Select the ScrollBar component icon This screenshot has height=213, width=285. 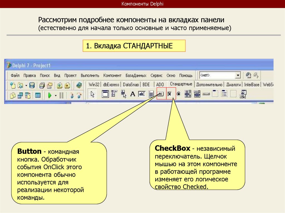pyautogui.click(x=206, y=94)
